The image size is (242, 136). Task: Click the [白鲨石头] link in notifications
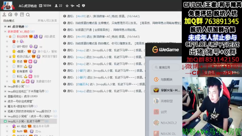(83, 84)
